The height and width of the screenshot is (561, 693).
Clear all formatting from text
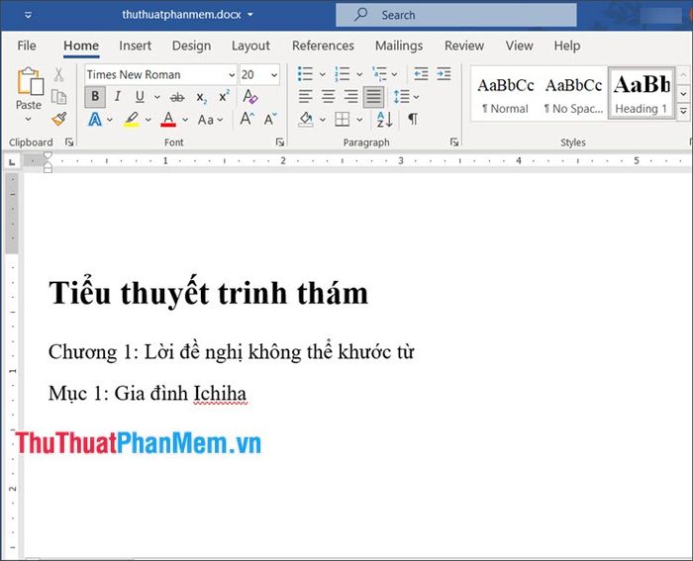tap(250, 97)
